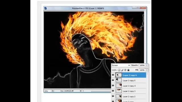
Task: Click the Opacity 100% value field
Action: click(x=142, y=65)
